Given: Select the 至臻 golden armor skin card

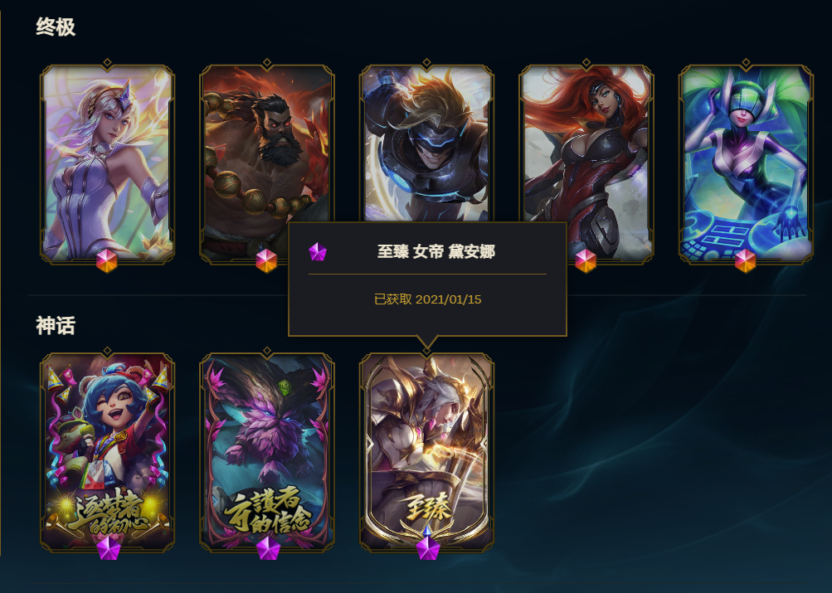Looking at the screenshot, I should tap(426, 453).
